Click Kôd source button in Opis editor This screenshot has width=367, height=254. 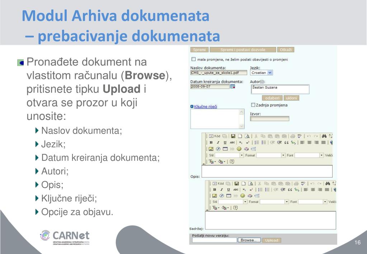pyautogui.click(x=215, y=136)
